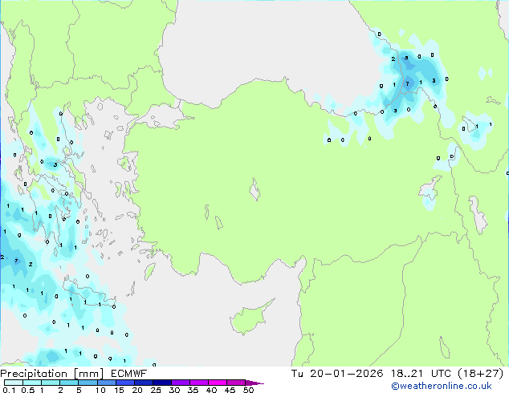Image resolution: width=509 pixels, height=393 pixels.
Task: Click the 1–2 mm legend color swatch
Action: coord(51,383)
